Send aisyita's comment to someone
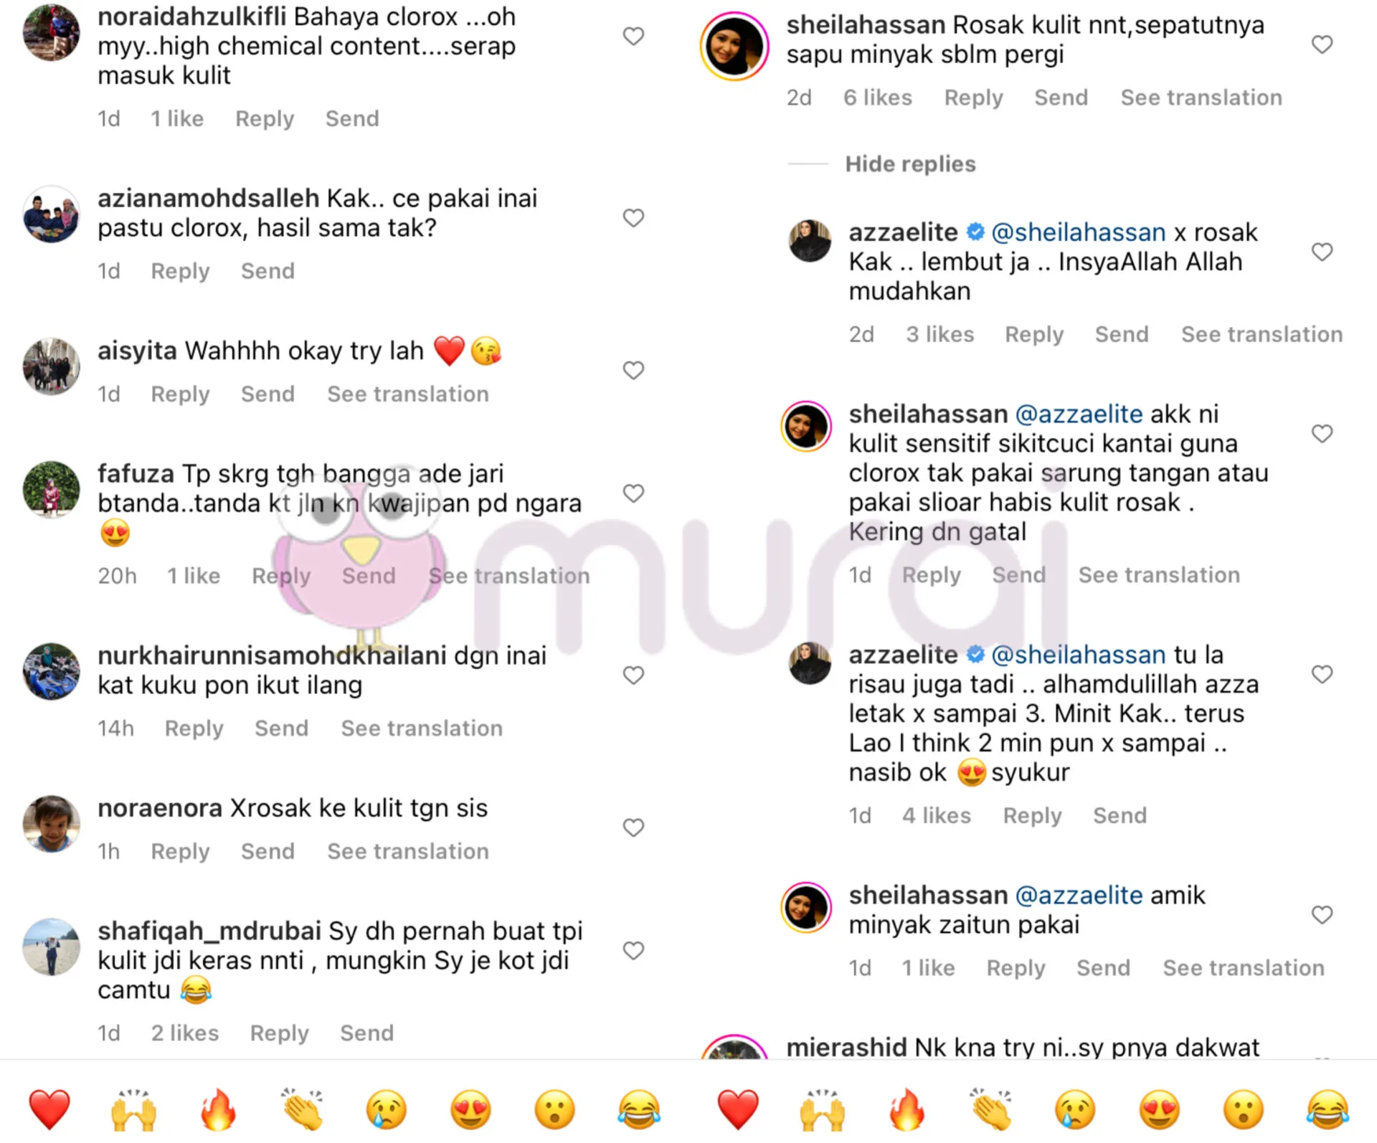 268,394
